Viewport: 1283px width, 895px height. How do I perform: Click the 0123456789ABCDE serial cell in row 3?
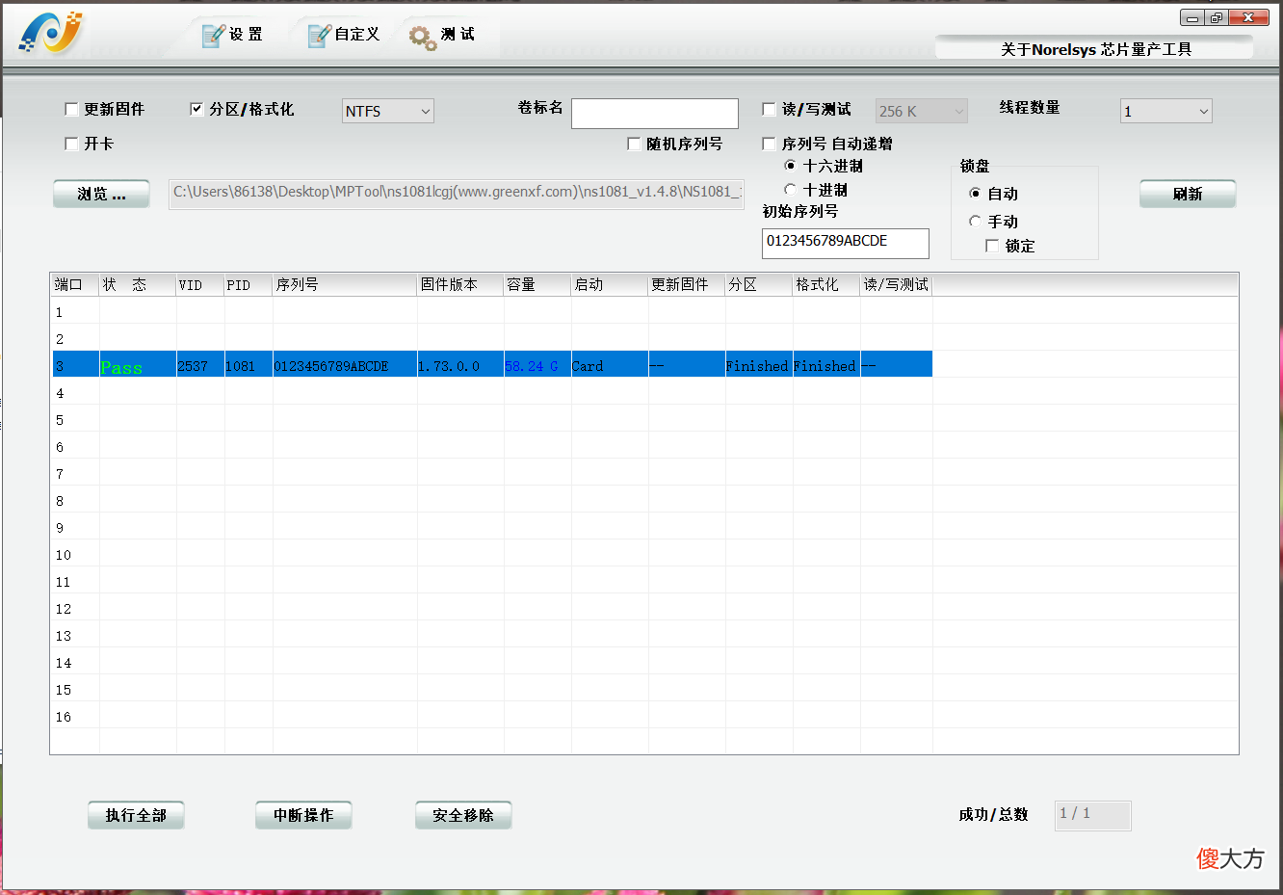345,366
